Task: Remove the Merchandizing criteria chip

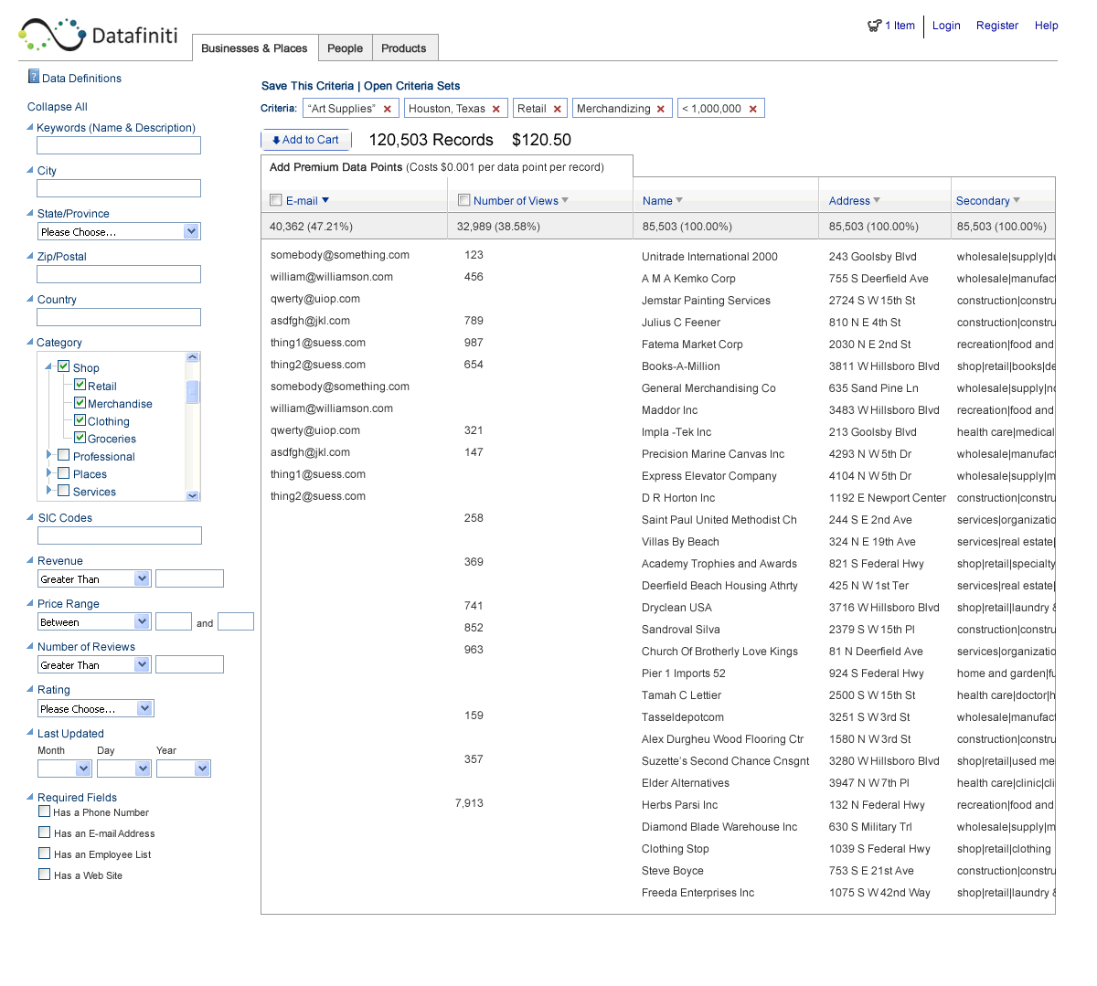Action: point(661,109)
